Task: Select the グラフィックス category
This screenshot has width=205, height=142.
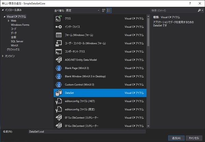Action: [x=13, y=49]
